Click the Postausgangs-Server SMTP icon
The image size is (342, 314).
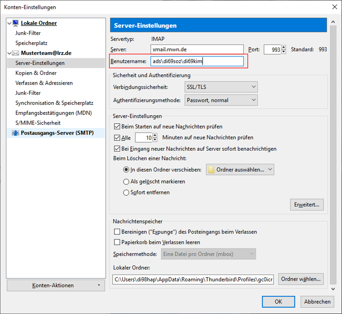[x=15, y=133]
